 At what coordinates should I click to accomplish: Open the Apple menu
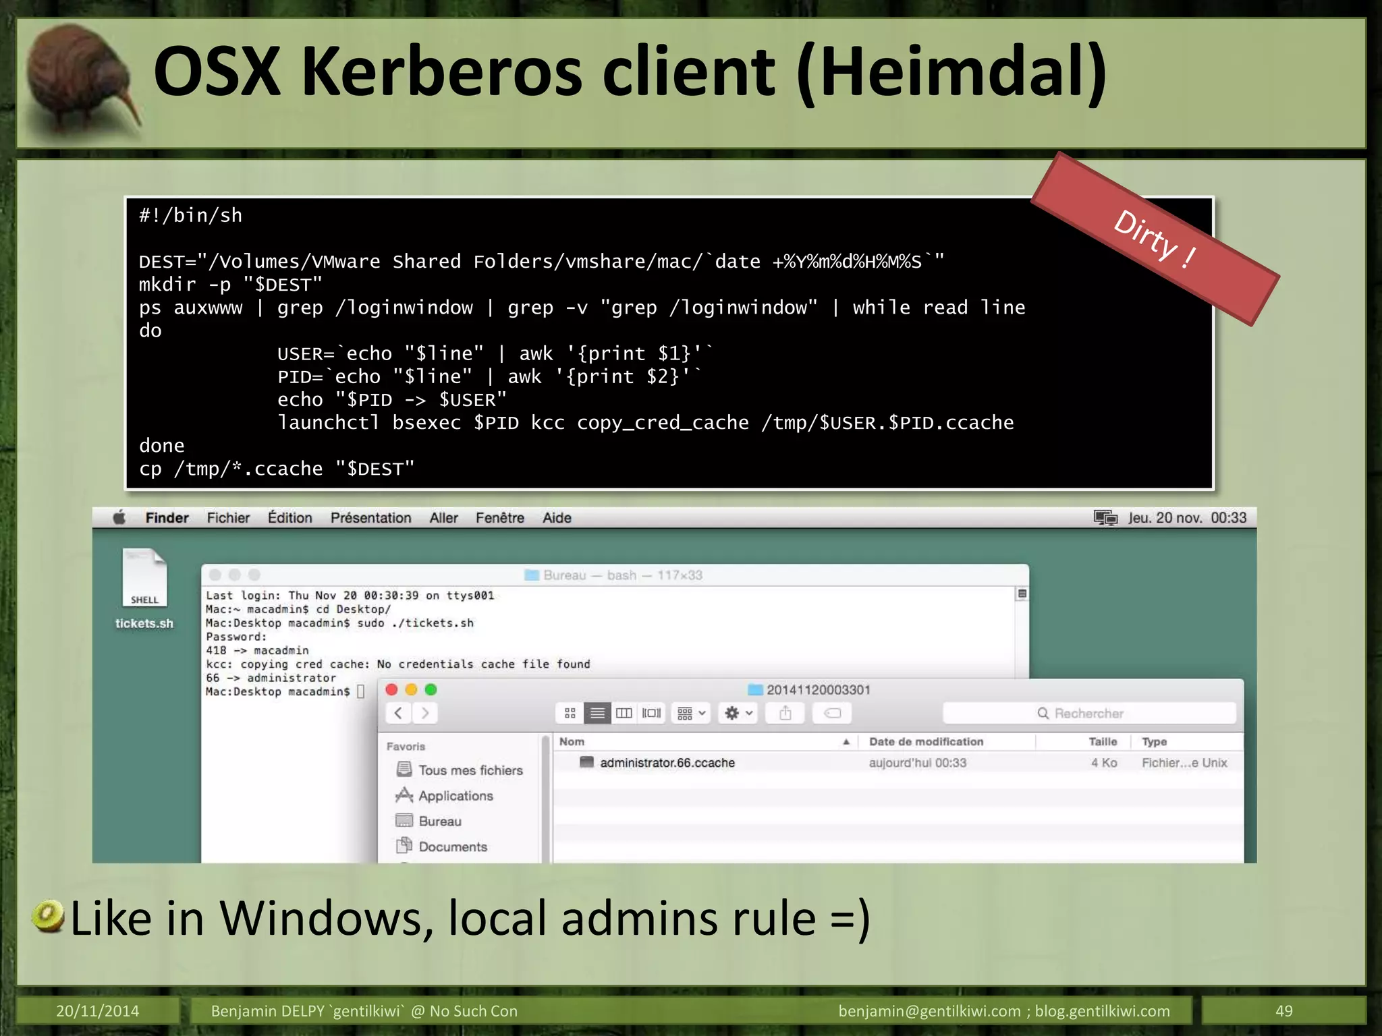(119, 518)
